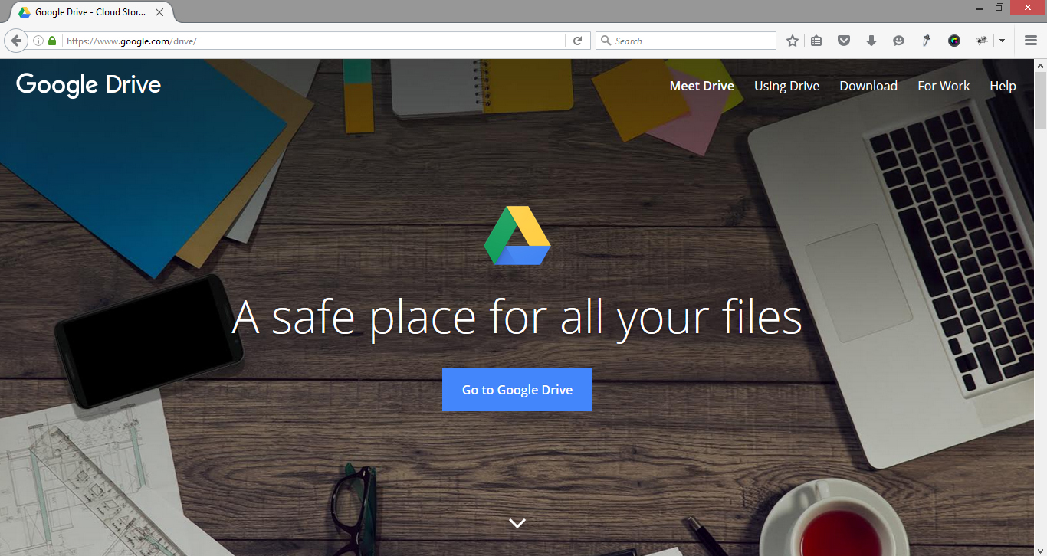Reload the current page
The height and width of the screenshot is (556, 1047).
[577, 40]
